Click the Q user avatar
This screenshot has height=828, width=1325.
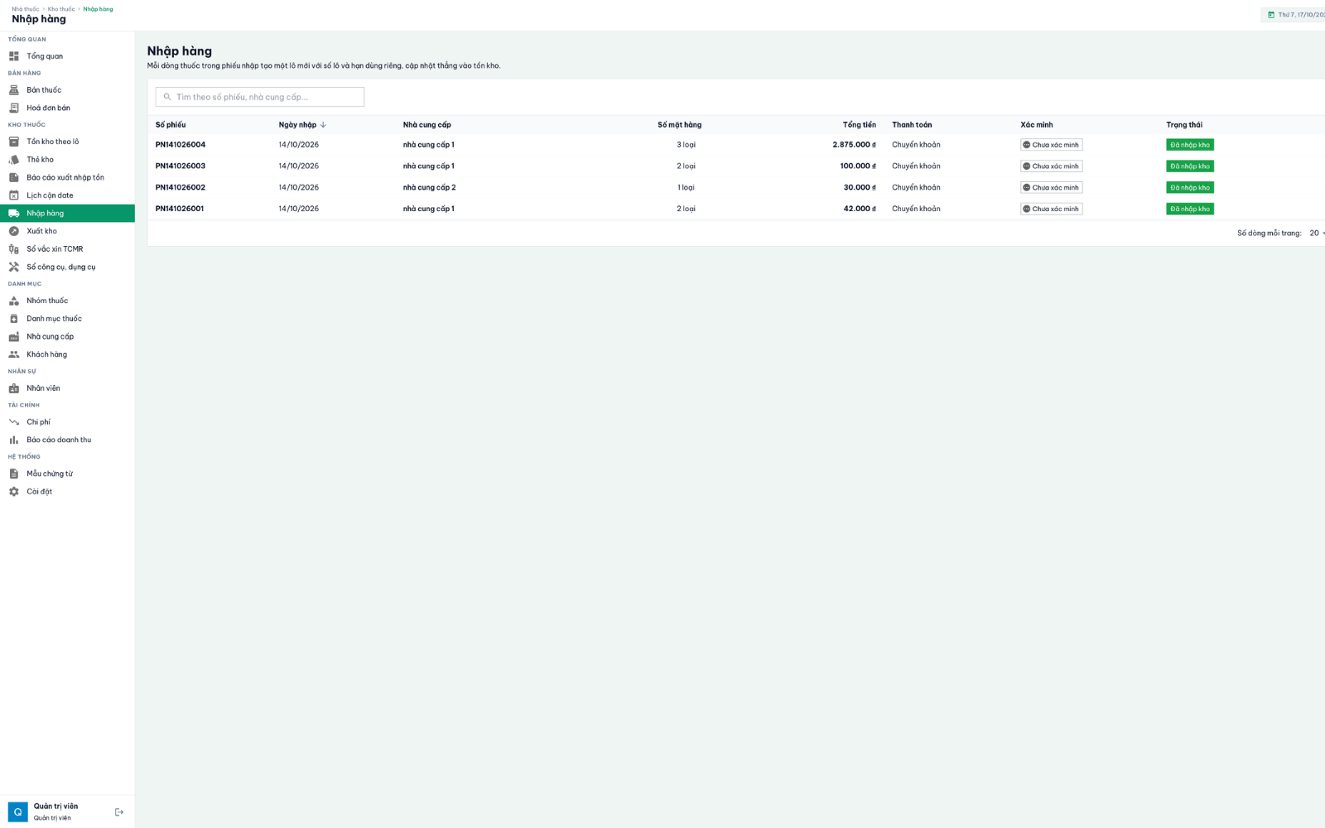tap(18, 812)
